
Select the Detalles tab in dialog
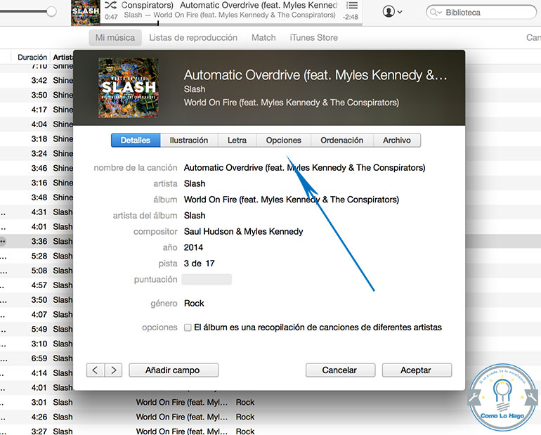(136, 141)
